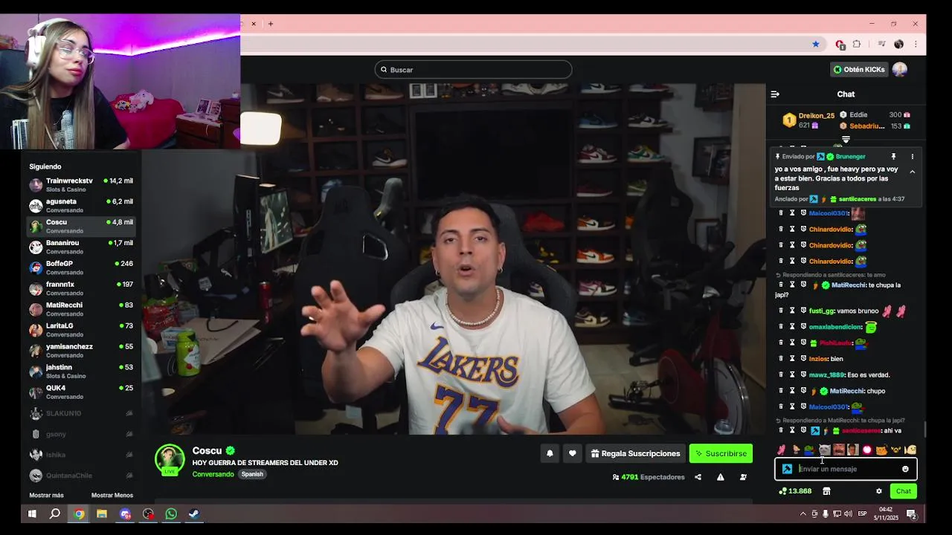952x535 pixels.
Task: Delete Maicool0301's first message with the trash icon
Action: coord(781,213)
